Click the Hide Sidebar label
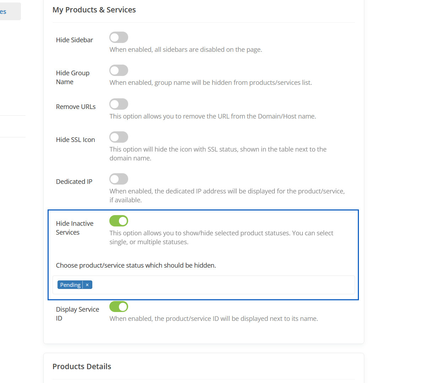The width and height of the screenshot is (426, 383). point(74,40)
